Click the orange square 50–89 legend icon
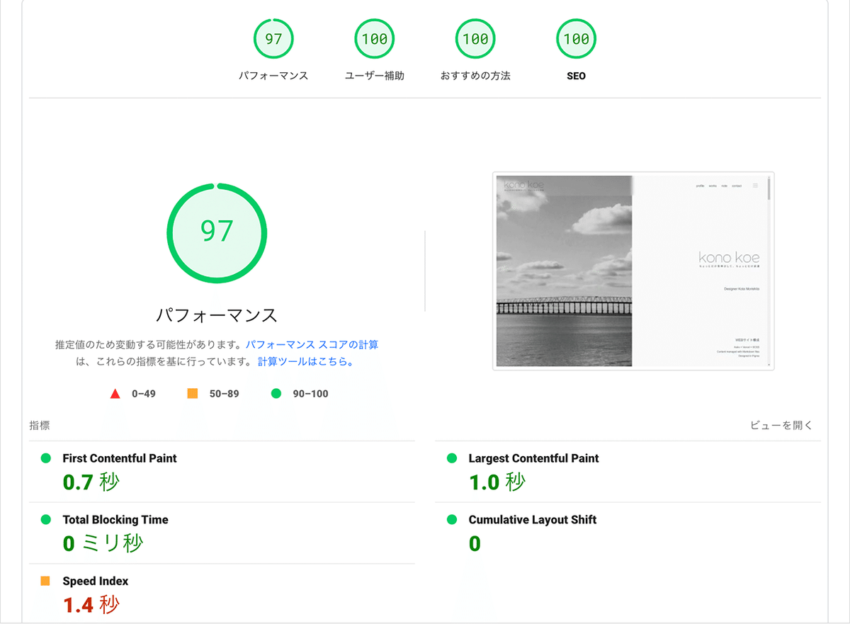This screenshot has height=624, width=850. tap(193, 393)
